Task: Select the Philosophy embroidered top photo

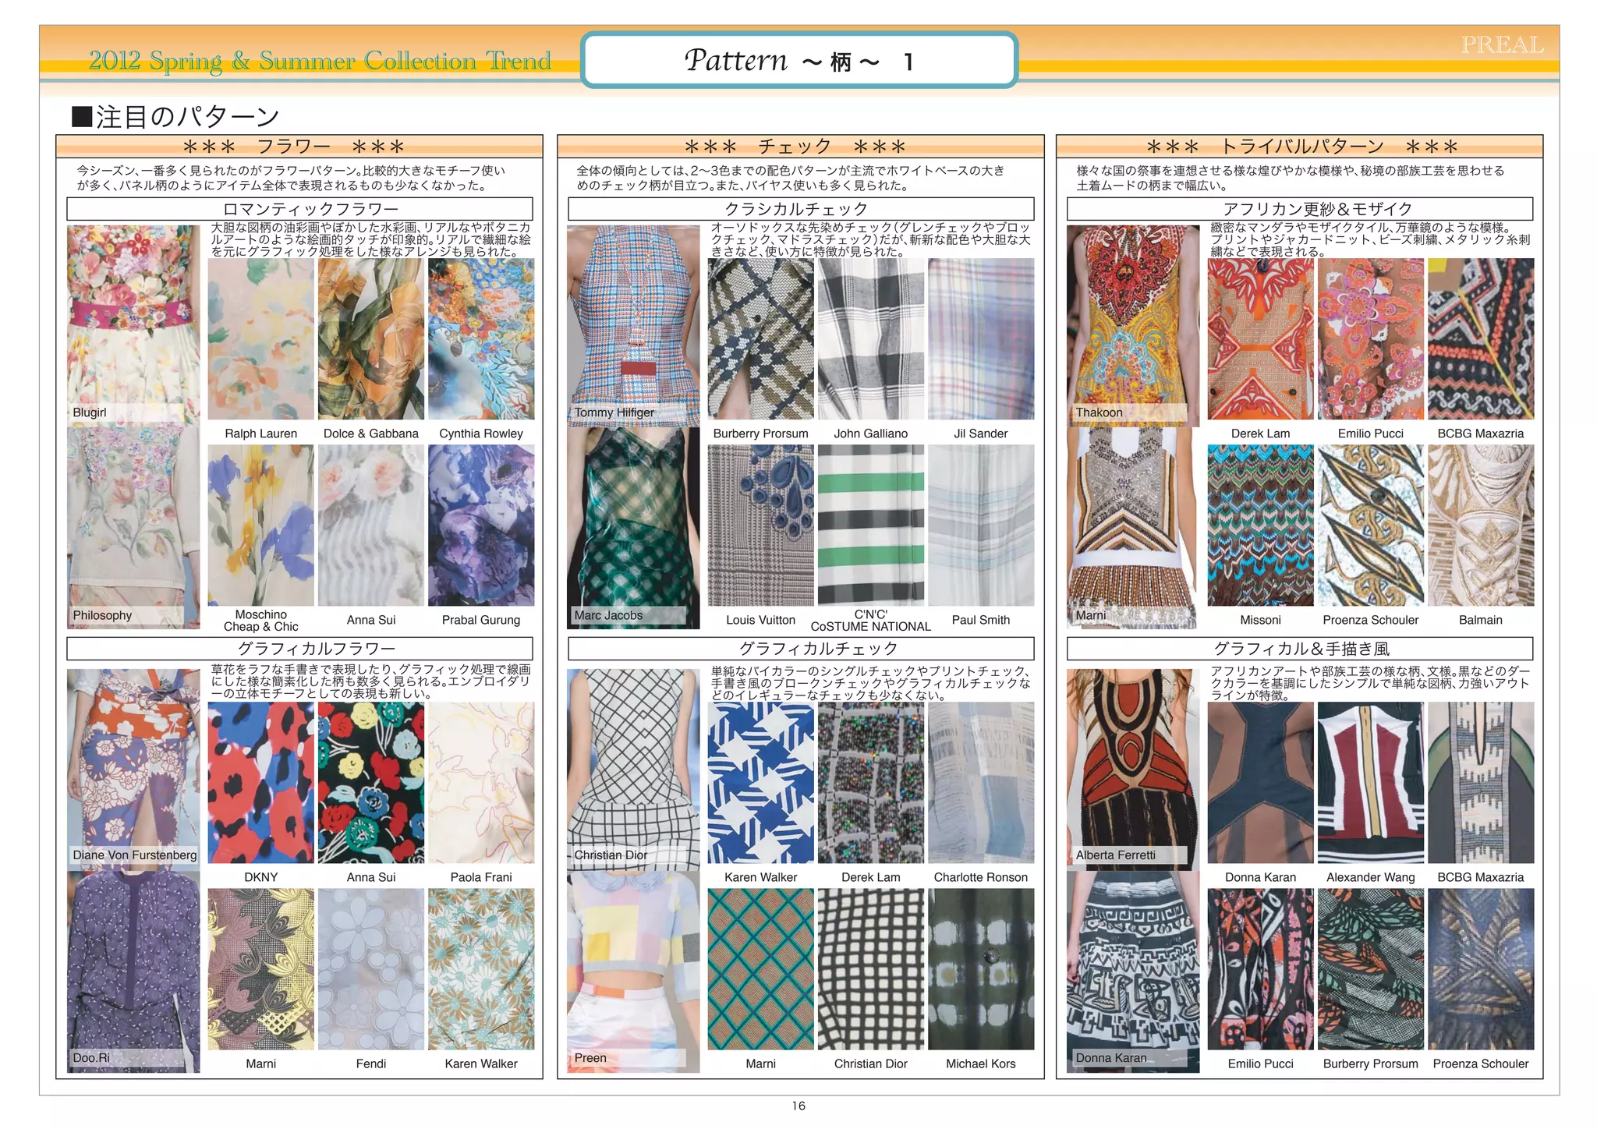Action: pyautogui.click(x=133, y=527)
